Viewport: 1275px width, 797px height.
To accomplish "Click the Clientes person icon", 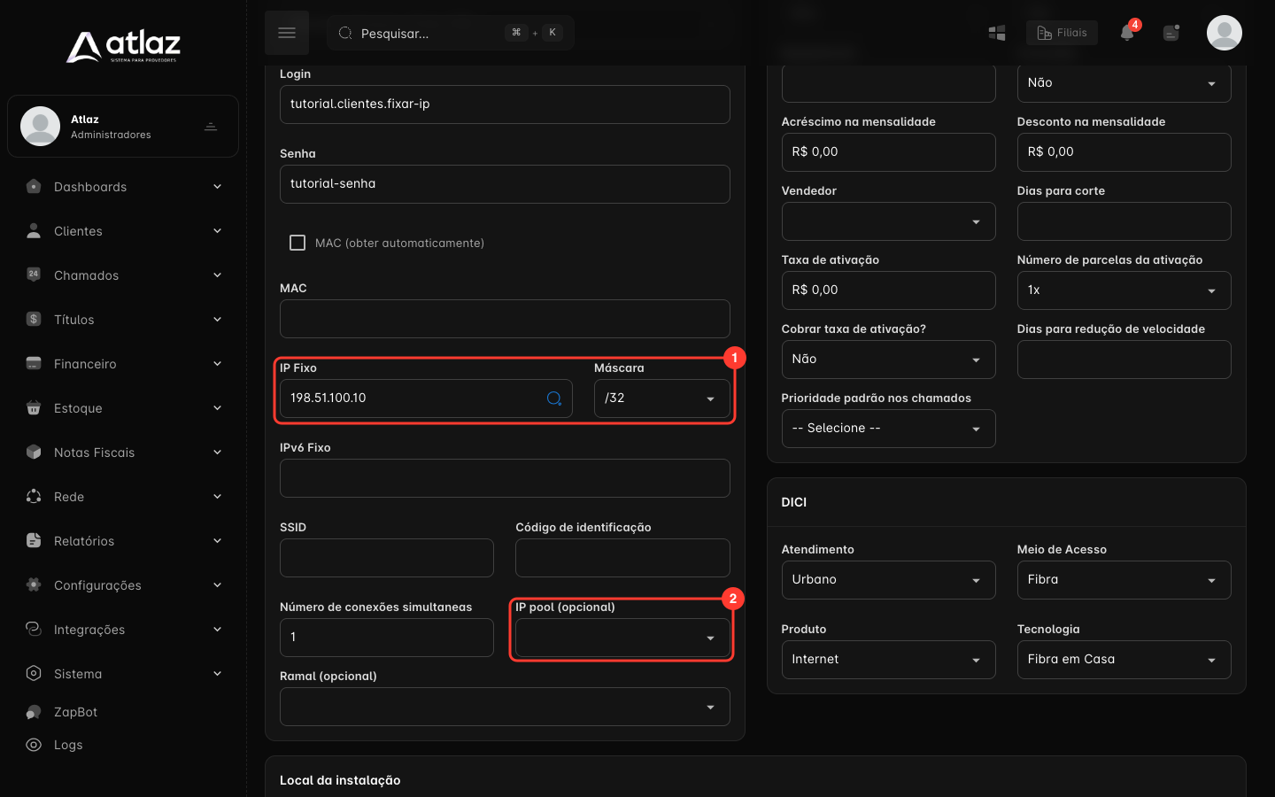I will tap(34, 231).
